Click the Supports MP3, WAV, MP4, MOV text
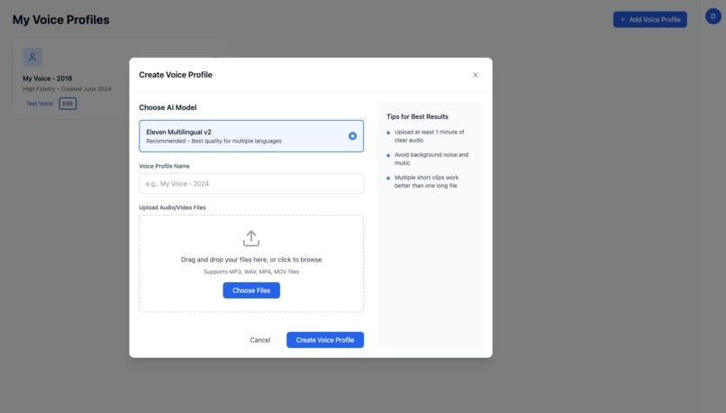Image resolution: width=726 pixels, height=413 pixels. tap(251, 271)
